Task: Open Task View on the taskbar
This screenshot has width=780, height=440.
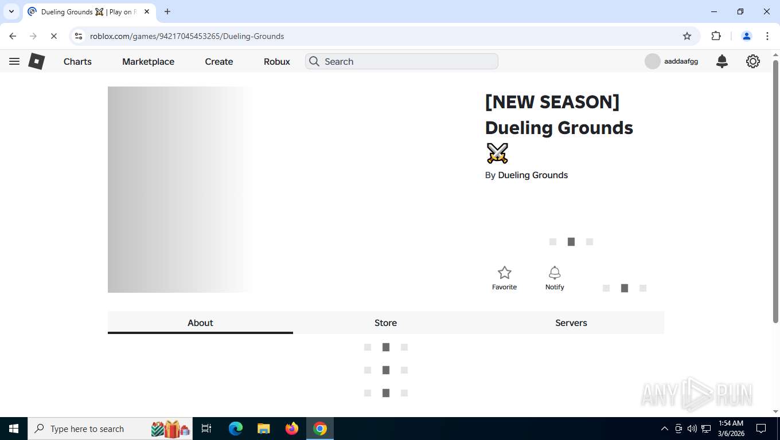Action: click(206, 429)
